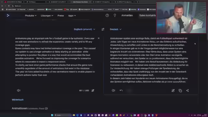Click the wand icon beside character count
Viewport: 208px width, 117px height.
coord(93,91)
